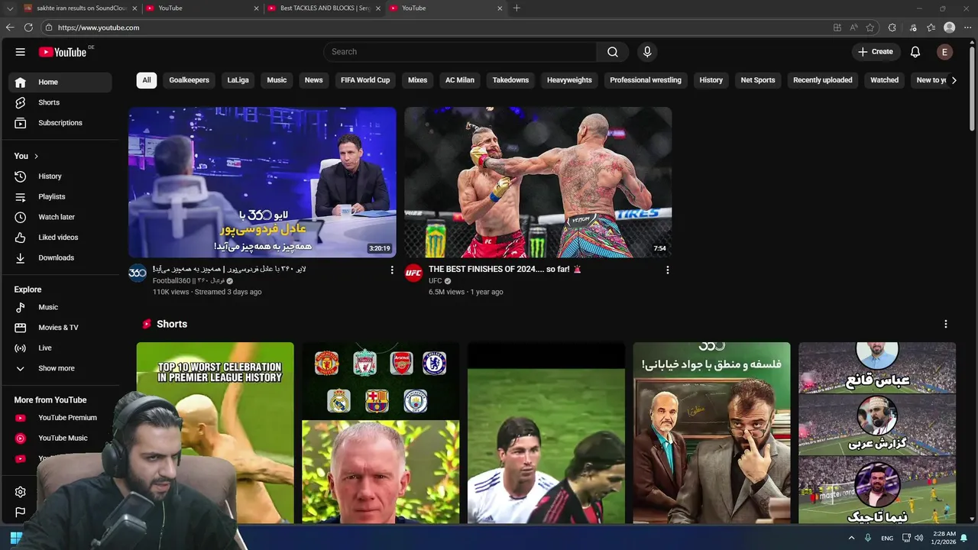
Task: Open the browser tab list dropdown
Action: tap(10, 8)
